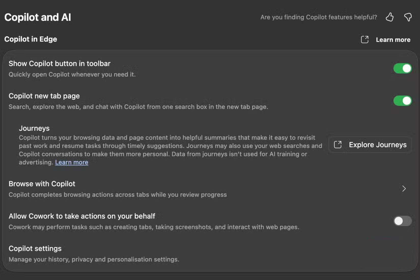Enable Allow Cowork to take actions toggle
Image resolution: width=420 pixels, height=280 pixels.
pos(402,221)
